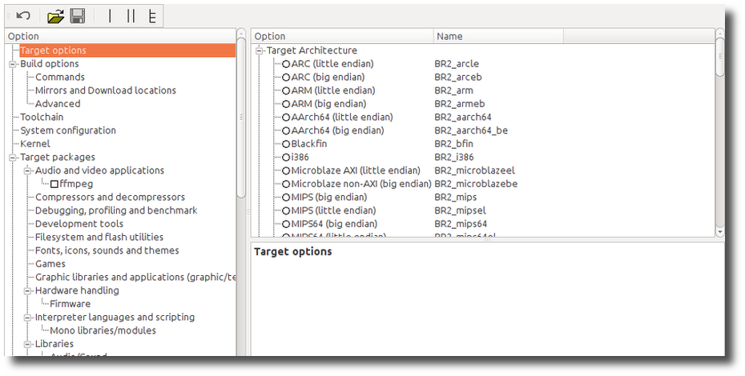
Task: Collapse the Target Architecture group
Action: (260, 50)
